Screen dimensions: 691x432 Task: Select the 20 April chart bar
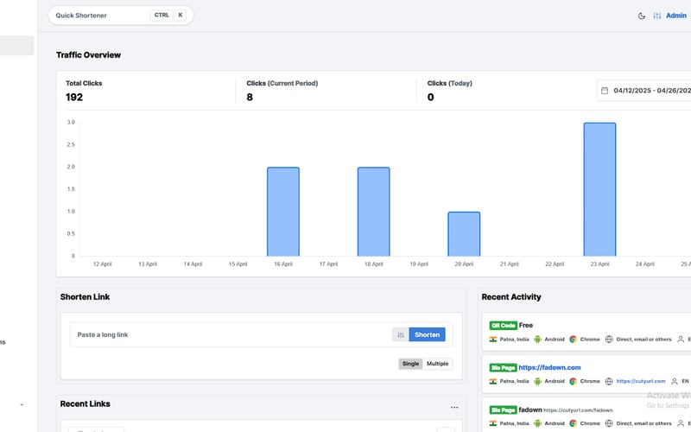464,234
